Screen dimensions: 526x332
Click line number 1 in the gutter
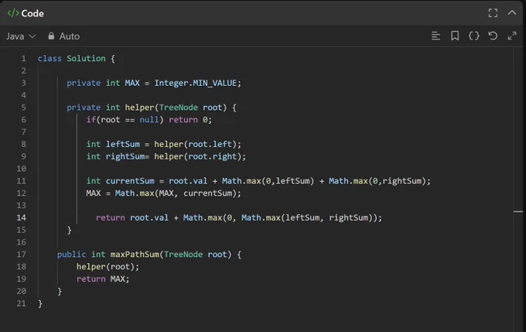coord(23,58)
